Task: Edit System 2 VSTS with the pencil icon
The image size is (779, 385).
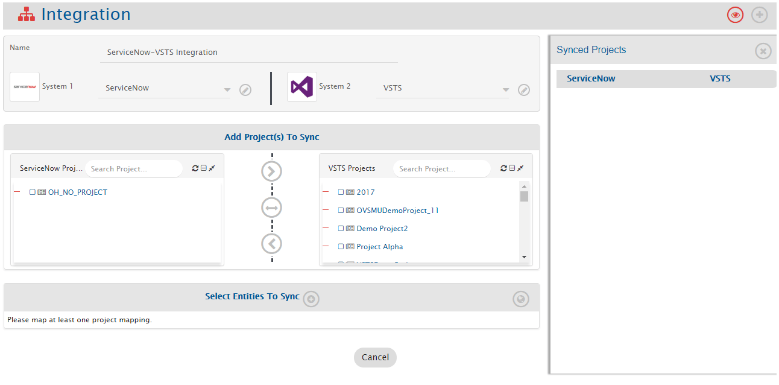Action: tap(524, 90)
